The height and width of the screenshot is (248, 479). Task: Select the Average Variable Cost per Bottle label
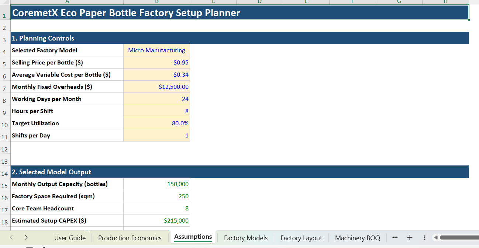click(x=67, y=74)
